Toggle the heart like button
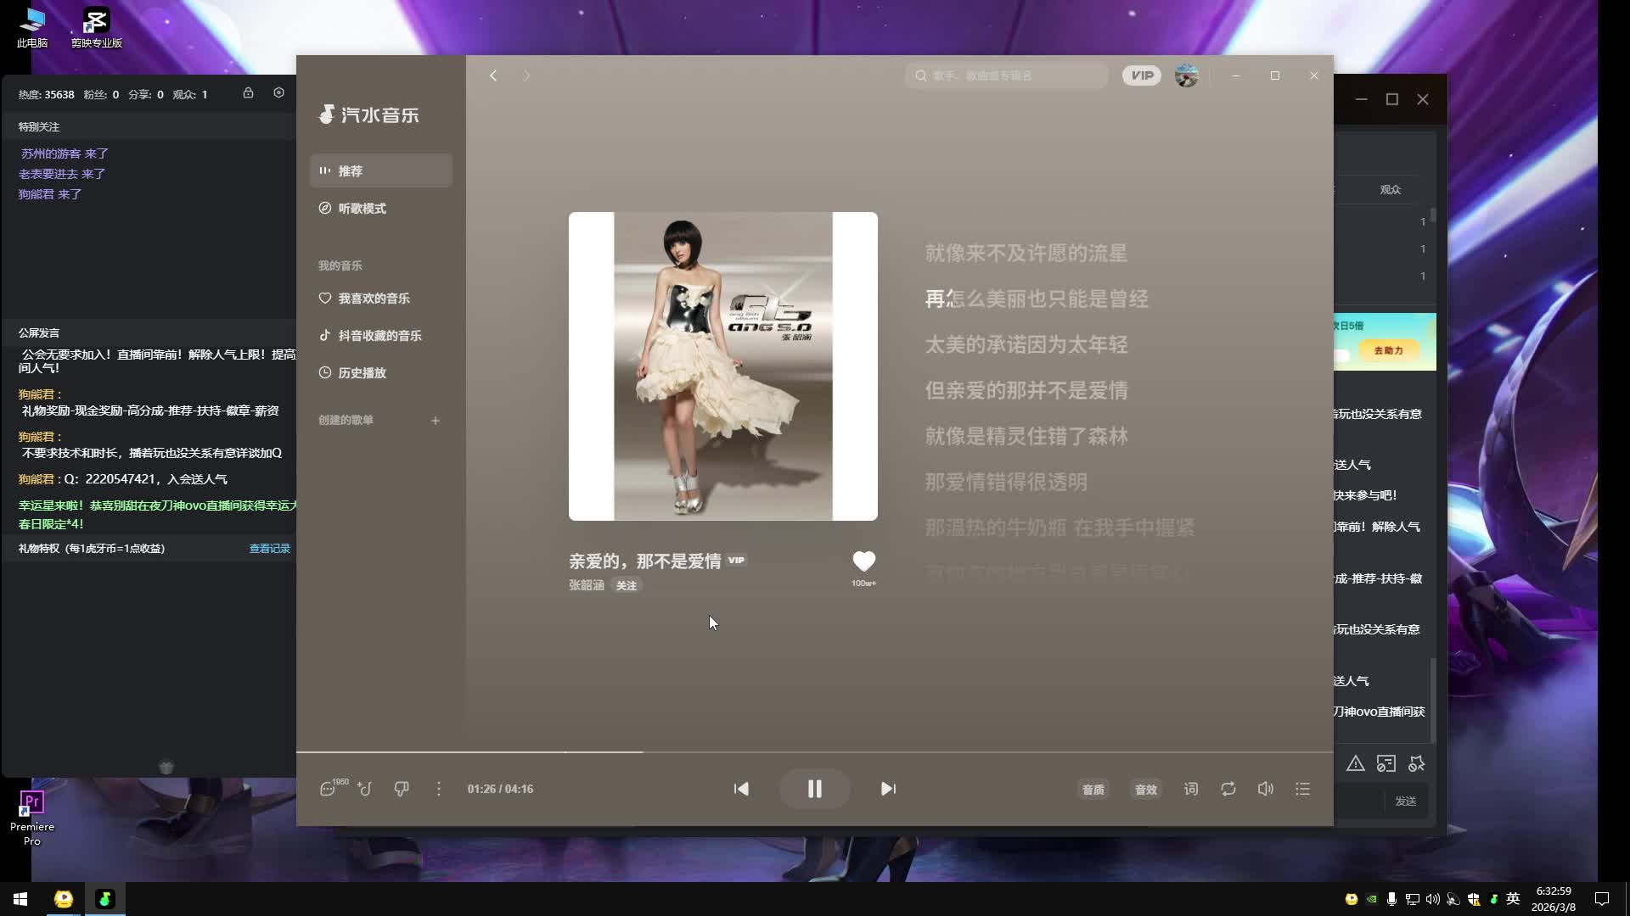The height and width of the screenshot is (916, 1630). pos(863,561)
